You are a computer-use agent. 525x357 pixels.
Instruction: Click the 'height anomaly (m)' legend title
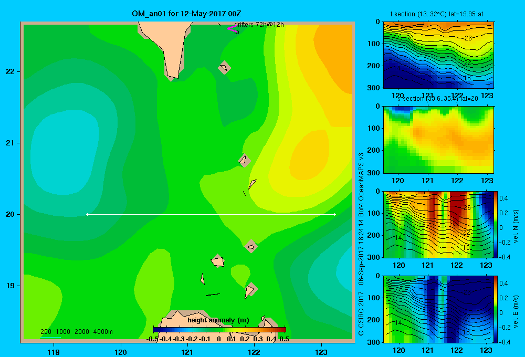pos(218,320)
